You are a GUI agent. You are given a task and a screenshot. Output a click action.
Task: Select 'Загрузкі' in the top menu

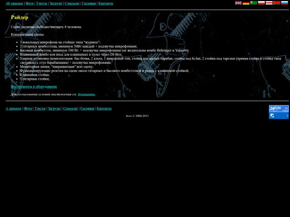click(56, 4)
